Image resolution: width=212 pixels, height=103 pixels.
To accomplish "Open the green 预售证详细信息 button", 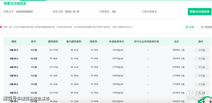I will coord(199,12).
